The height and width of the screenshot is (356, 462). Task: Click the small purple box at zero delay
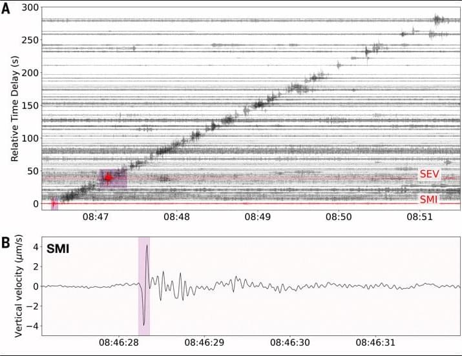pyautogui.click(x=54, y=204)
